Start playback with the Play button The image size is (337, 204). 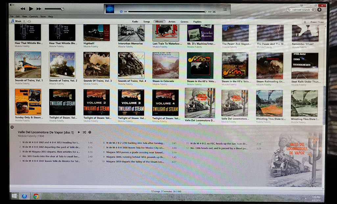pos(31,9)
